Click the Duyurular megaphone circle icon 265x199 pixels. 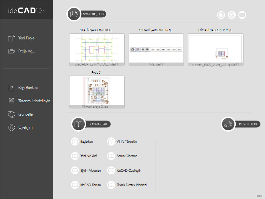228,124
